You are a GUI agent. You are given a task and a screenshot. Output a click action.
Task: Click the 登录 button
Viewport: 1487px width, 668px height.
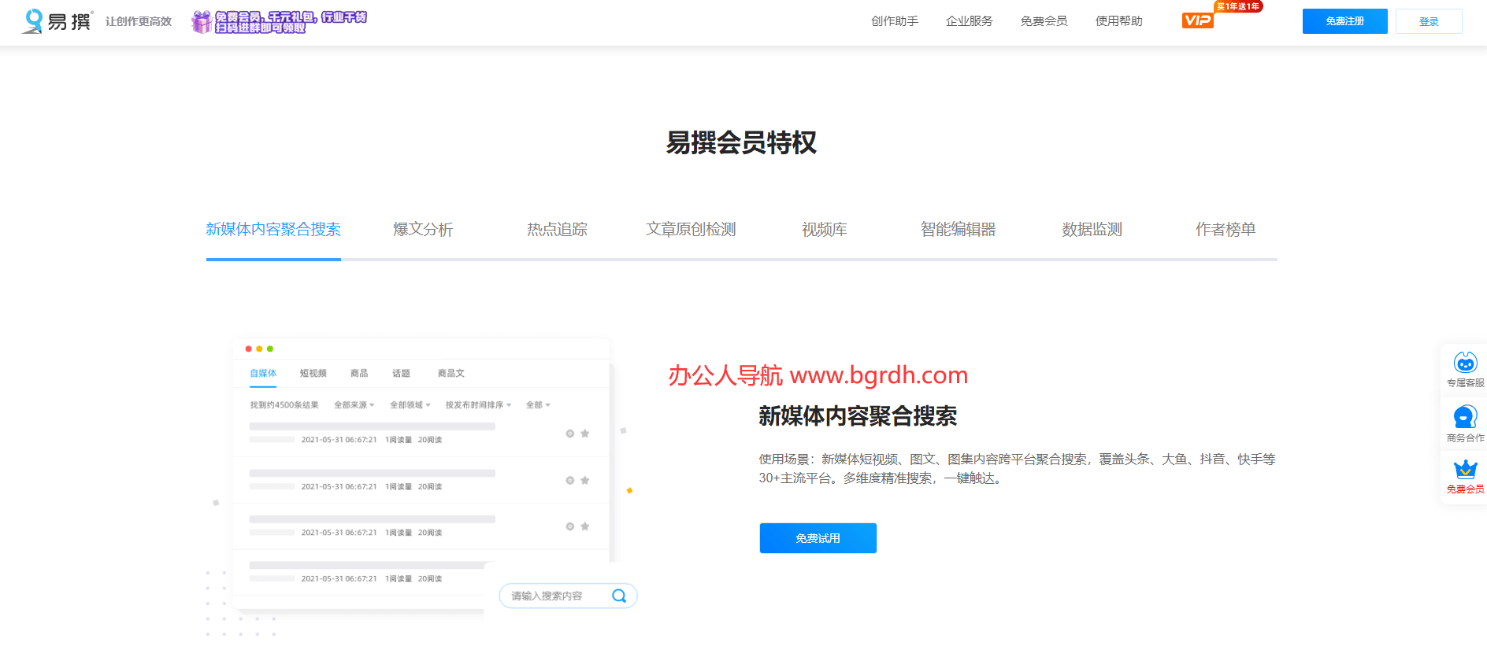point(1429,21)
